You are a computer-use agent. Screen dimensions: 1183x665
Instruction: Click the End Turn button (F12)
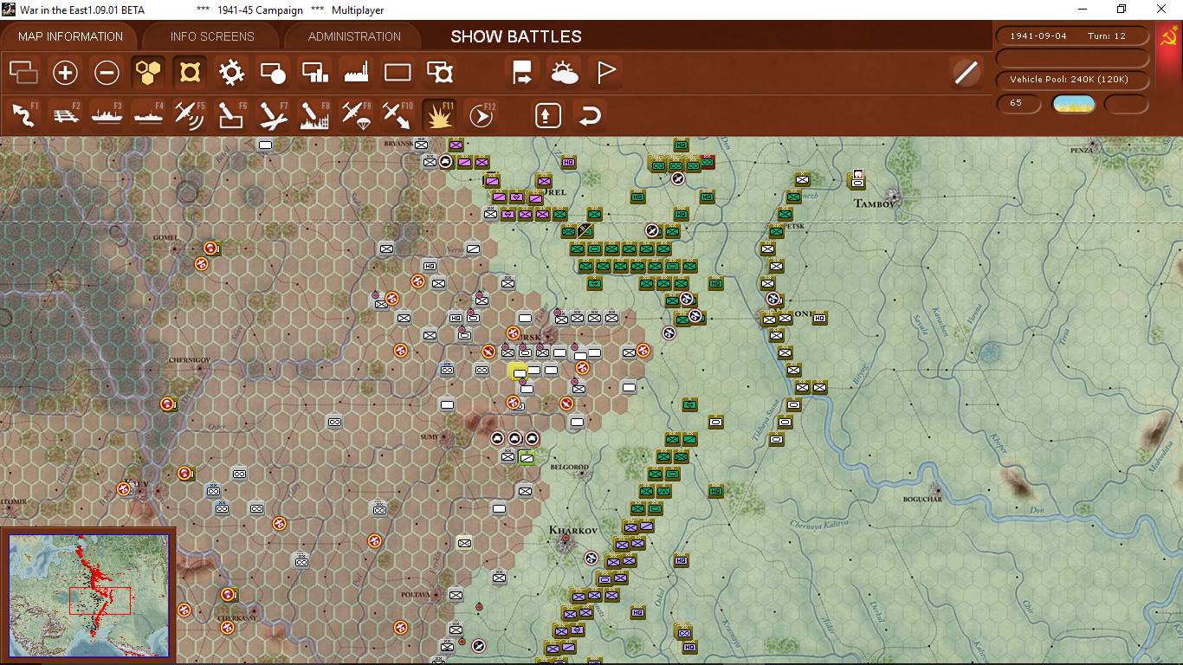pos(481,114)
